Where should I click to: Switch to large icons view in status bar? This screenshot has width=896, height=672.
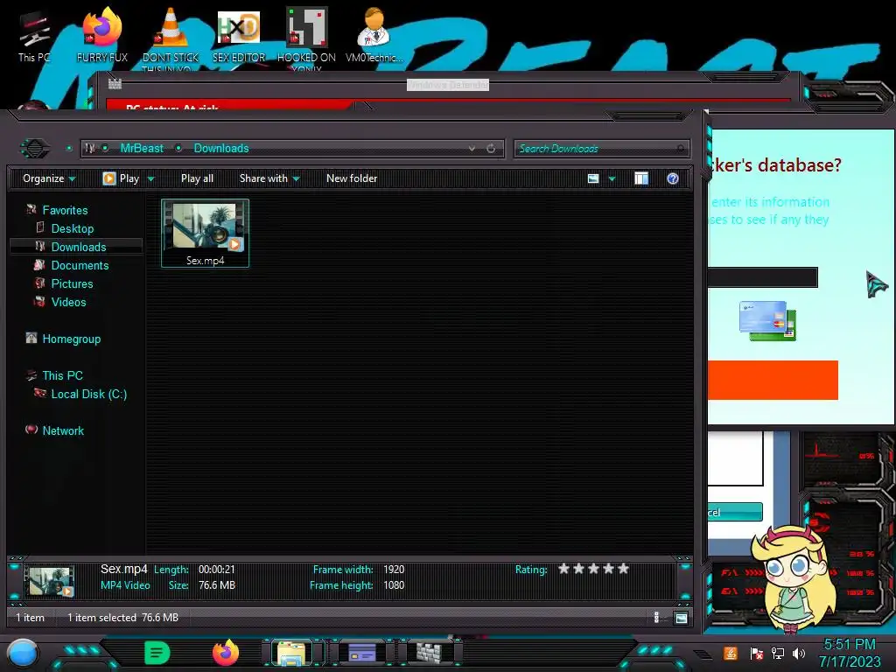(x=681, y=618)
